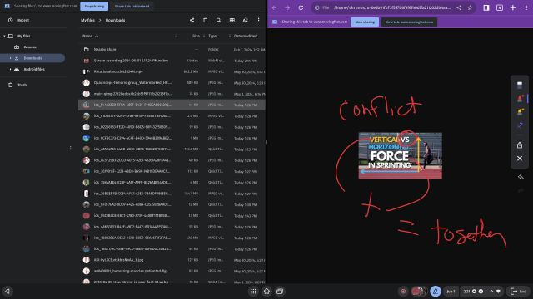This screenshot has height=299, width=533.
Task: Open the calendar date in tray
Action: 451,292
